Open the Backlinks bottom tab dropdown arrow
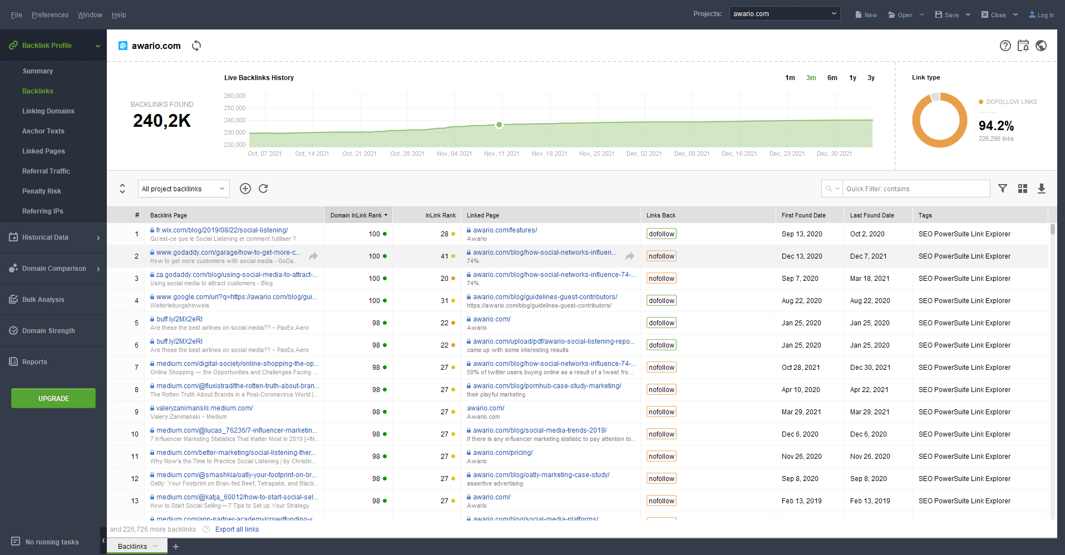The height and width of the screenshot is (555, 1065). pyautogui.click(x=156, y=546)
